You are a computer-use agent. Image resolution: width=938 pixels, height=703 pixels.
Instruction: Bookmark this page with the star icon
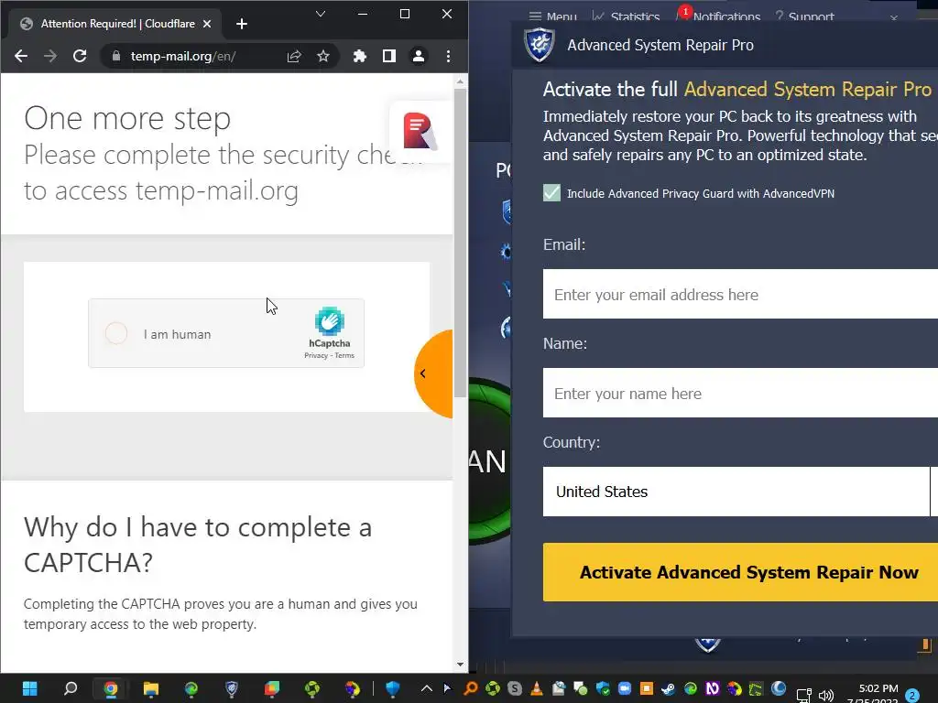coord(323,56)
